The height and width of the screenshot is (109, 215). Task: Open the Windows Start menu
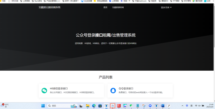pos(43,106)
